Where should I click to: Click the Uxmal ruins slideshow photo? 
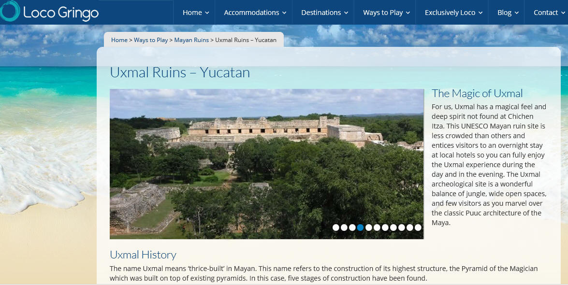[267, 164]
